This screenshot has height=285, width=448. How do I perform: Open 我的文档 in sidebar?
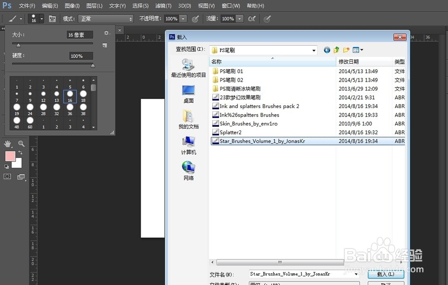point(188,120)
